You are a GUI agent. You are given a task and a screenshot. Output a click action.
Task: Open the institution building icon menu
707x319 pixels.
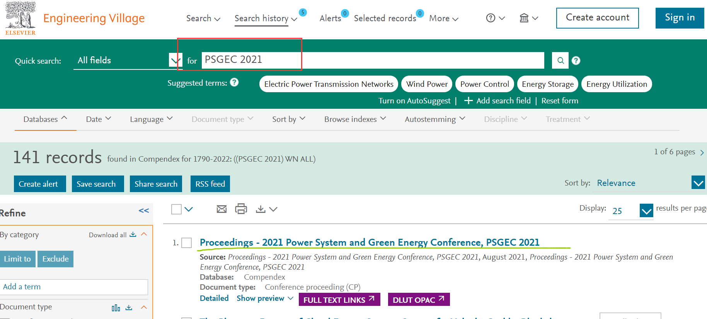[529, 18]
